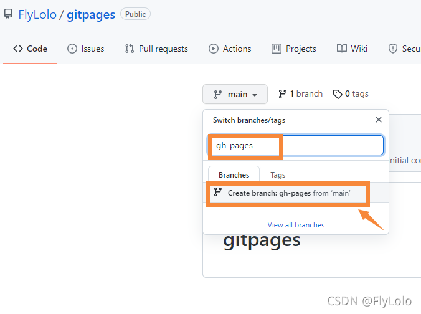Viewport: 421px width, 314px height.
Task: Click the Security shield icon
Action: 393,49
